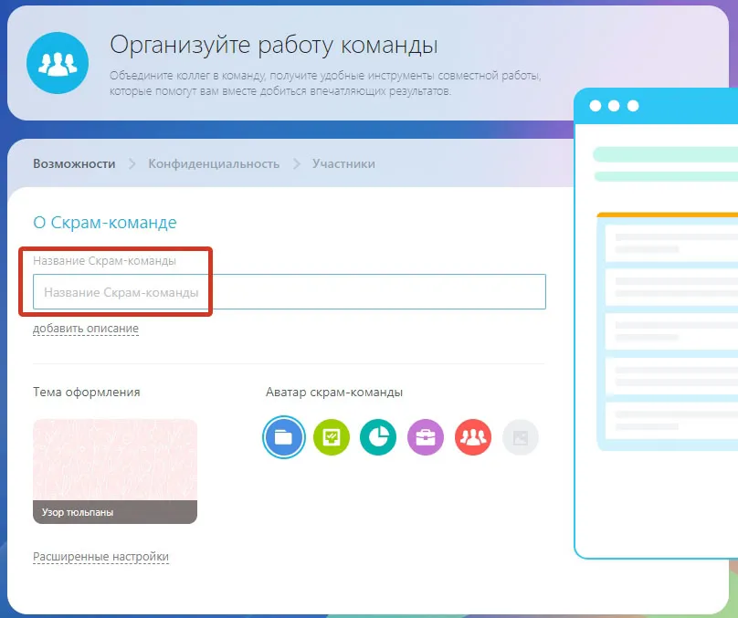Go to the Конфиденциальность step
Viewport: 738px width, 618px height.
click(214, 163)
